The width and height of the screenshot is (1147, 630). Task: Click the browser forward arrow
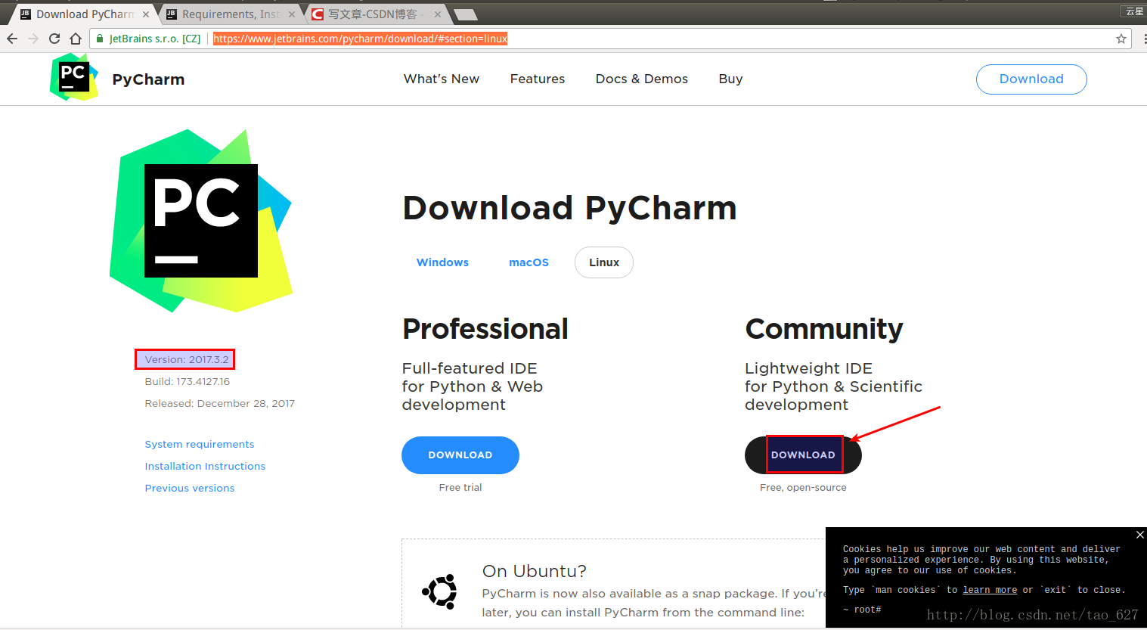(33, 39)
